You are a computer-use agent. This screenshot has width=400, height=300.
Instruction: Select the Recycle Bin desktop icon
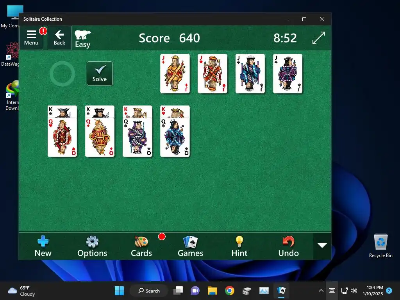point(380,246)
